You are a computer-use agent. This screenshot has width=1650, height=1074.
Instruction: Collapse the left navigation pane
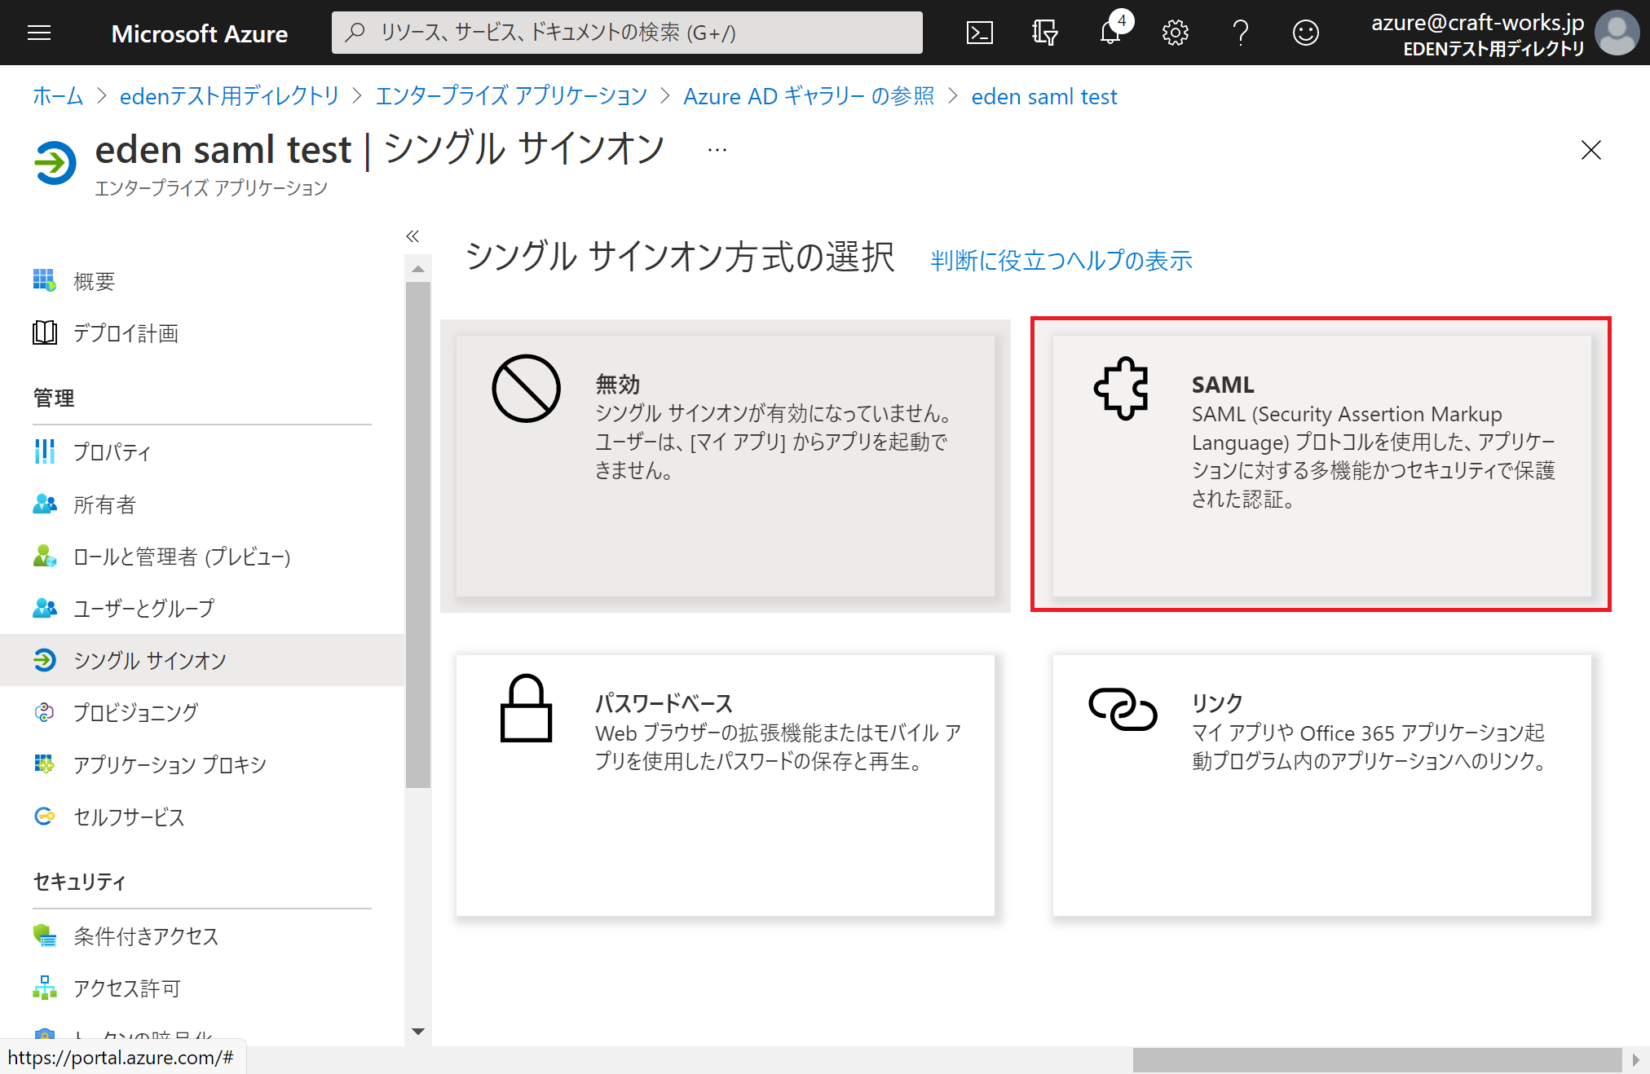coord(412,236)
